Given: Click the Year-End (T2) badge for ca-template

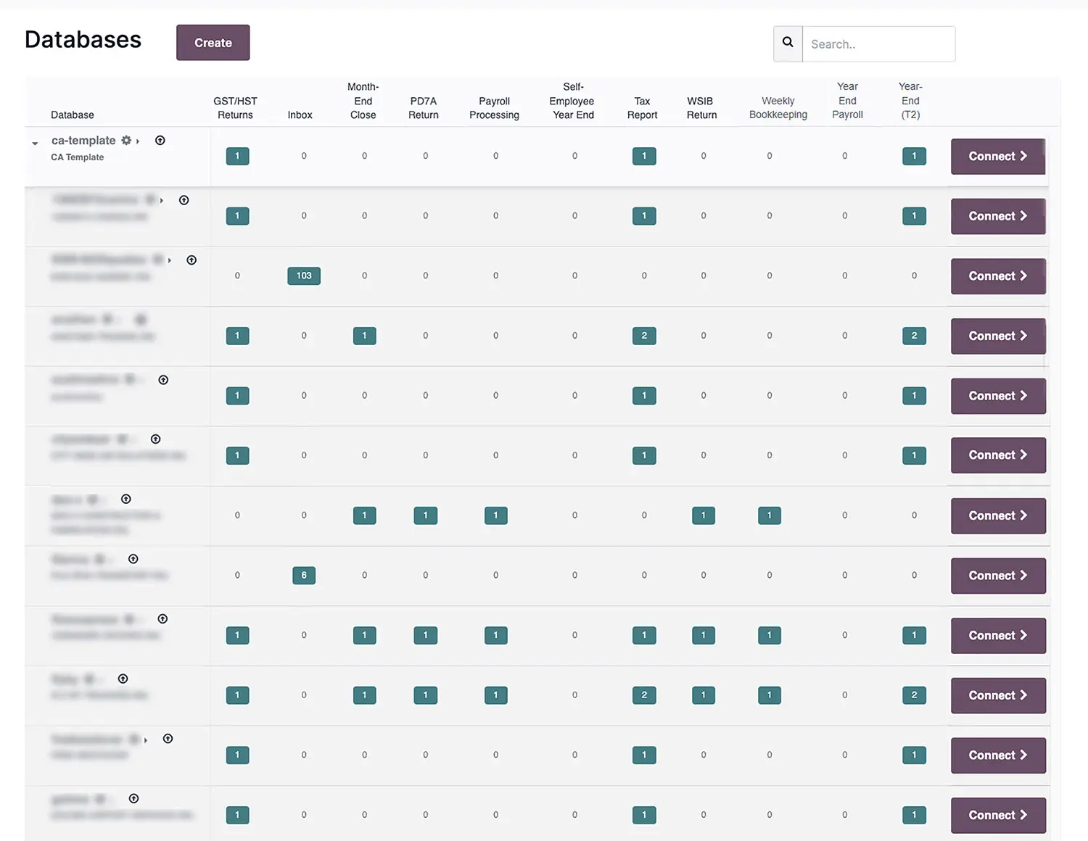Looking at the screenshot, I should pyautogui.click(x=914, y=156).
